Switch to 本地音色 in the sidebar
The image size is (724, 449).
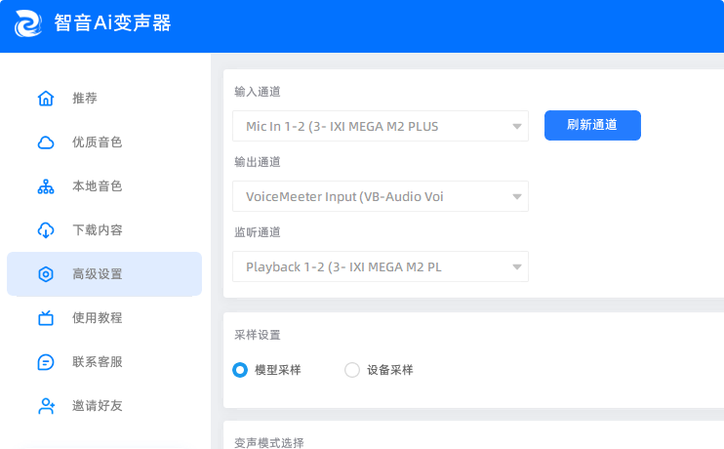click(x=104, y=186)
